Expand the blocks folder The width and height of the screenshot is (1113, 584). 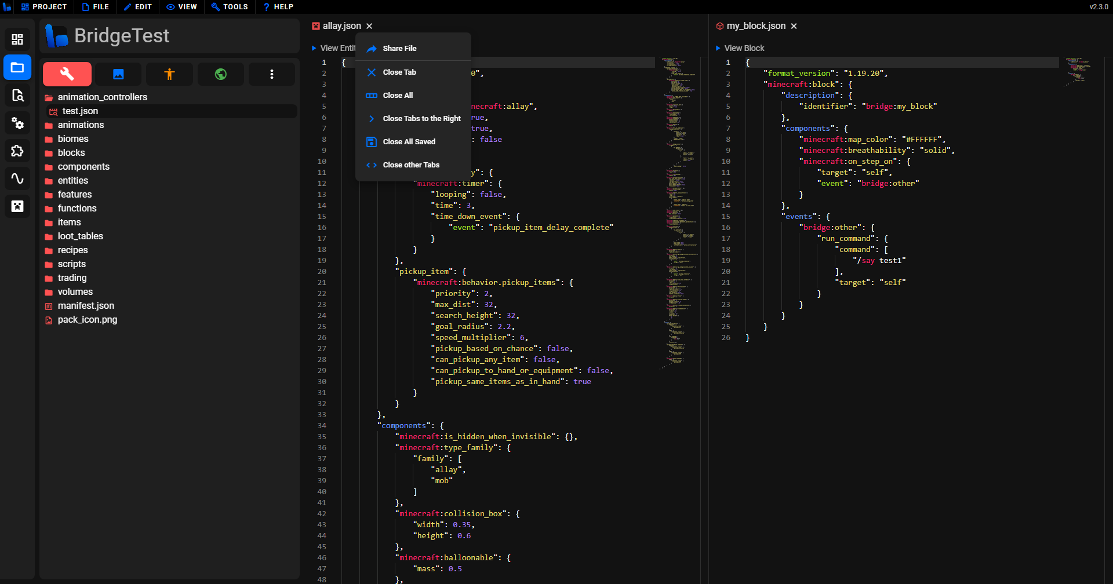(x=71, y=153)
